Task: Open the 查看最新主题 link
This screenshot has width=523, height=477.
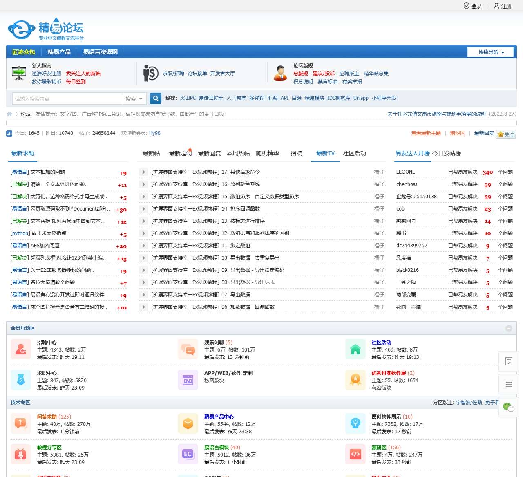Action: [x=426, y=133]
